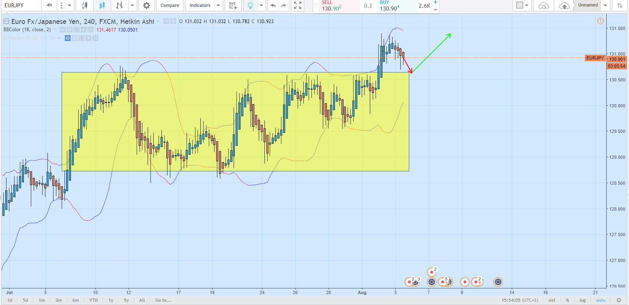Toggle main series visibility eye icon
The width and height of the screenshot is (629, 305).
pyautogui.click(x=166, y=21)
